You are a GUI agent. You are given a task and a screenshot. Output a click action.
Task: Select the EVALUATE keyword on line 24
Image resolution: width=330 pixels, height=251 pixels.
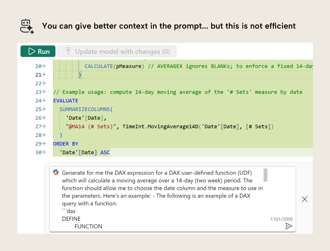click(x=65, y=101)
